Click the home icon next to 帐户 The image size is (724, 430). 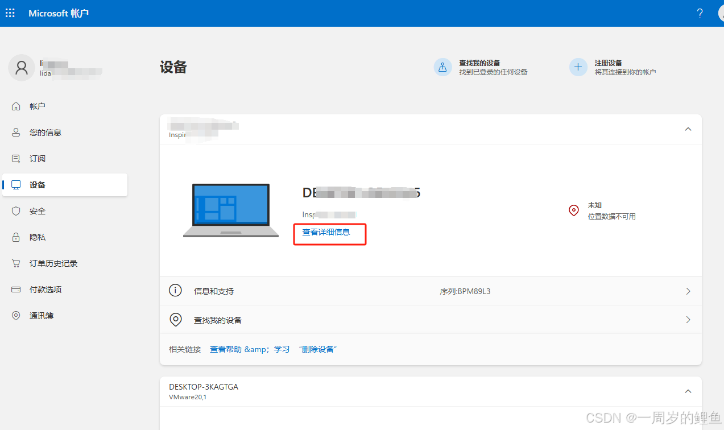coord(16,106)
